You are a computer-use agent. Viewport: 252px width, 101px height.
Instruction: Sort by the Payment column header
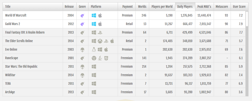[127, 7]
